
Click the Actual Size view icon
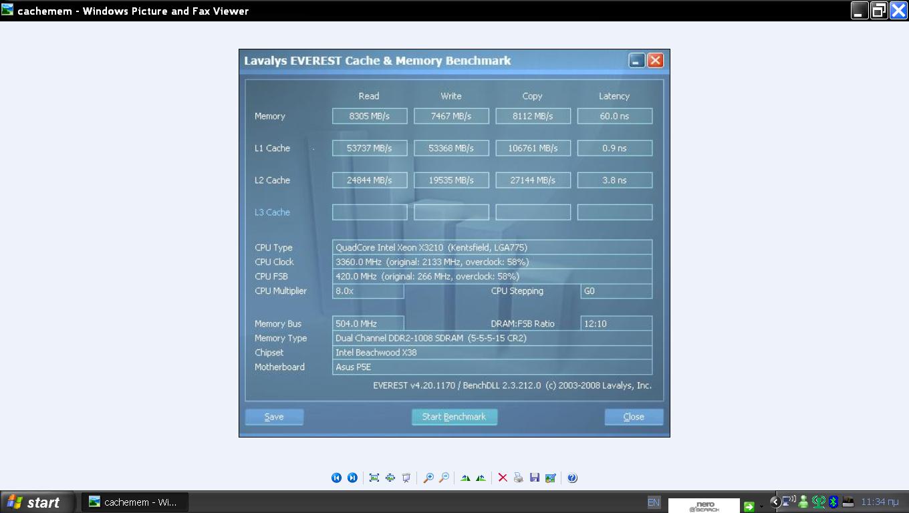click(390, 478)
